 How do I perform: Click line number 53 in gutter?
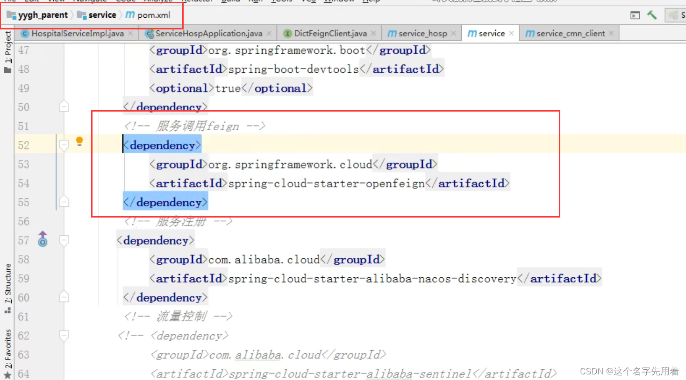pos(23,164)
